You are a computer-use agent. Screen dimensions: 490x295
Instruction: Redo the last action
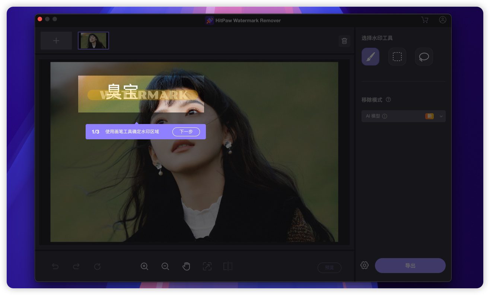tap(76, 266)
